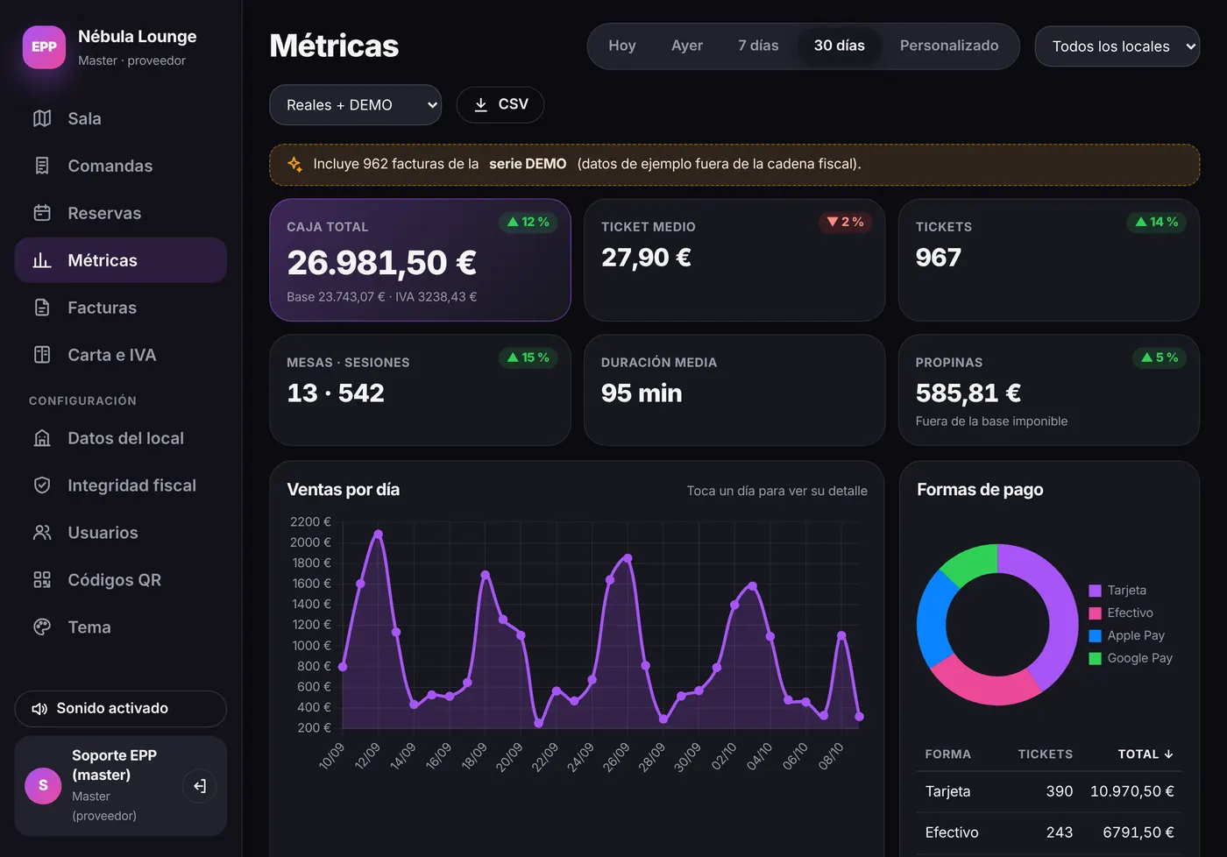Image resolution: width=1227 pixels, height=857 pixels.
Task: Click the Google Pay green legend swatch
Action: (x=1095, y=659)
